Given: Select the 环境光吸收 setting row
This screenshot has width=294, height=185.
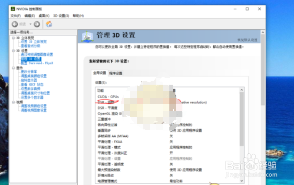Looking at the screenshot, I should [x=168, y=175].
